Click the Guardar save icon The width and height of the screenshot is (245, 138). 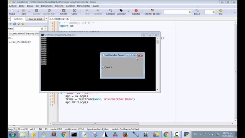37,11
